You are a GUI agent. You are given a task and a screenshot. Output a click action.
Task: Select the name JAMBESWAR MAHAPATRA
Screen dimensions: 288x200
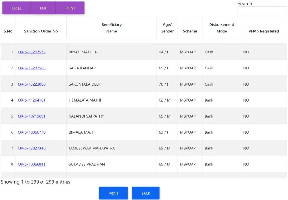(92, 148)
